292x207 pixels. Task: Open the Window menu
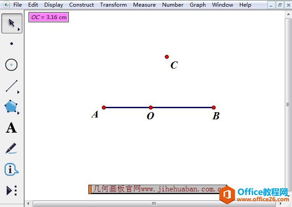pyautogui.click(x=222, y=4)
